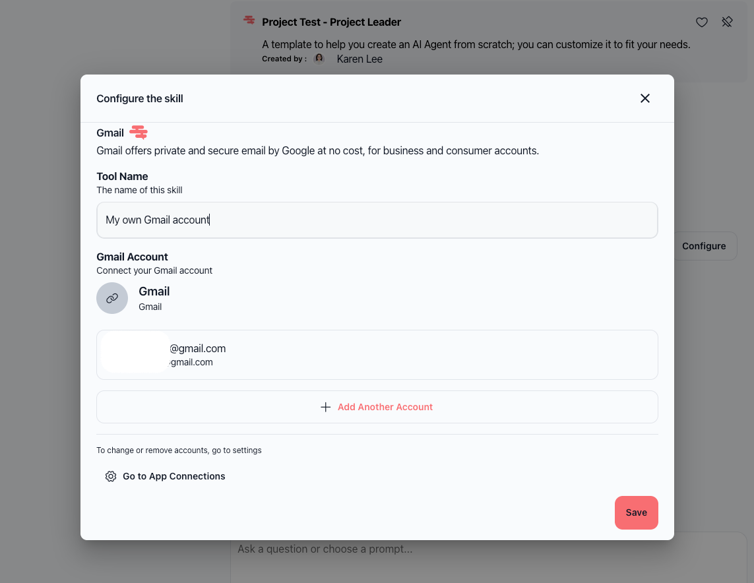754x583 pixels.
Task: Toggle the pin icon in the header
Action: (x=727, y=22)
